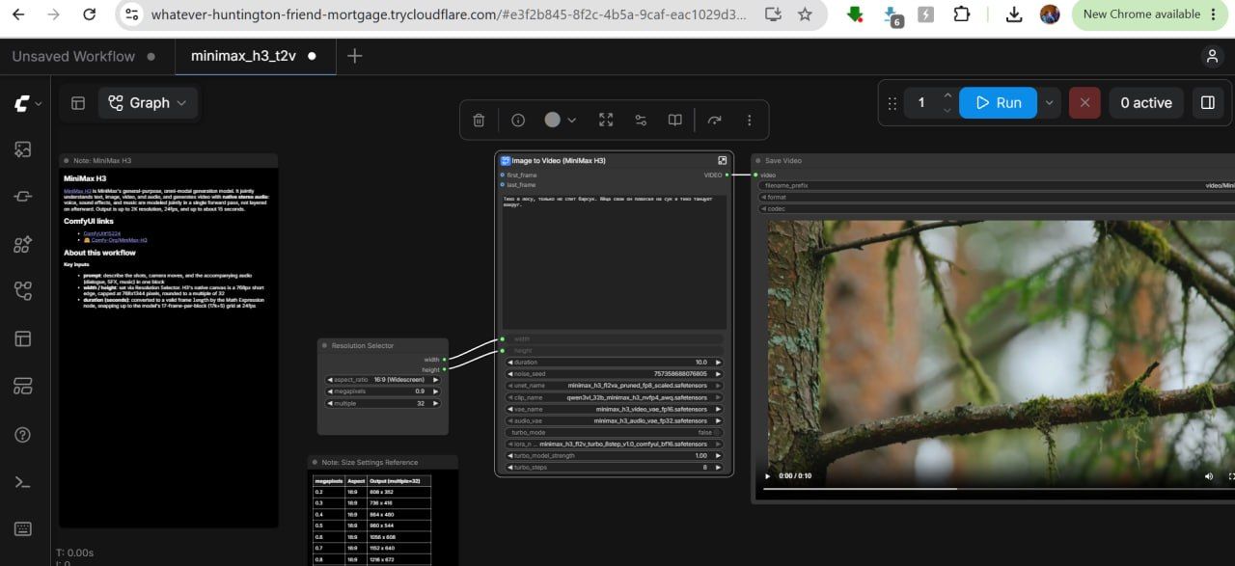
Task: Toggle the console terminal icon
Action: 22,482
